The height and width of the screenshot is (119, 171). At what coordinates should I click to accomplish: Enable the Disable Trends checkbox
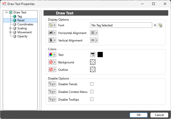pos(92,84)
